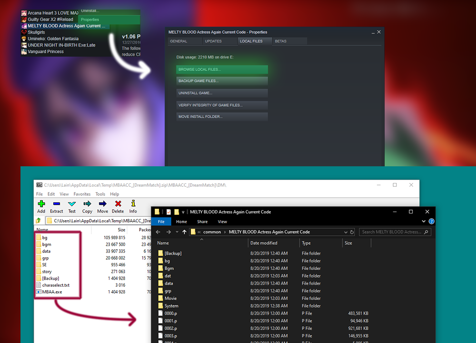The height and width of the screenshot is (343, 476).
Task: Click the breadcrumb double-chevron before common
Action: tap(199, 232)
